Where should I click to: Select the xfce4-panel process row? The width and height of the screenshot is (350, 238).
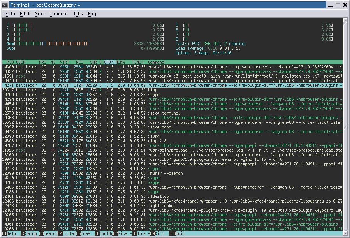pos(172,127)
